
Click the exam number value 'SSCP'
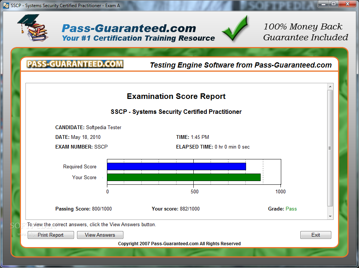(101, 147)
